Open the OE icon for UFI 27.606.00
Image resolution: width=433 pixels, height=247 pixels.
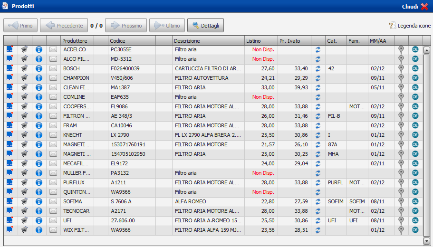[x=415, y=220]
